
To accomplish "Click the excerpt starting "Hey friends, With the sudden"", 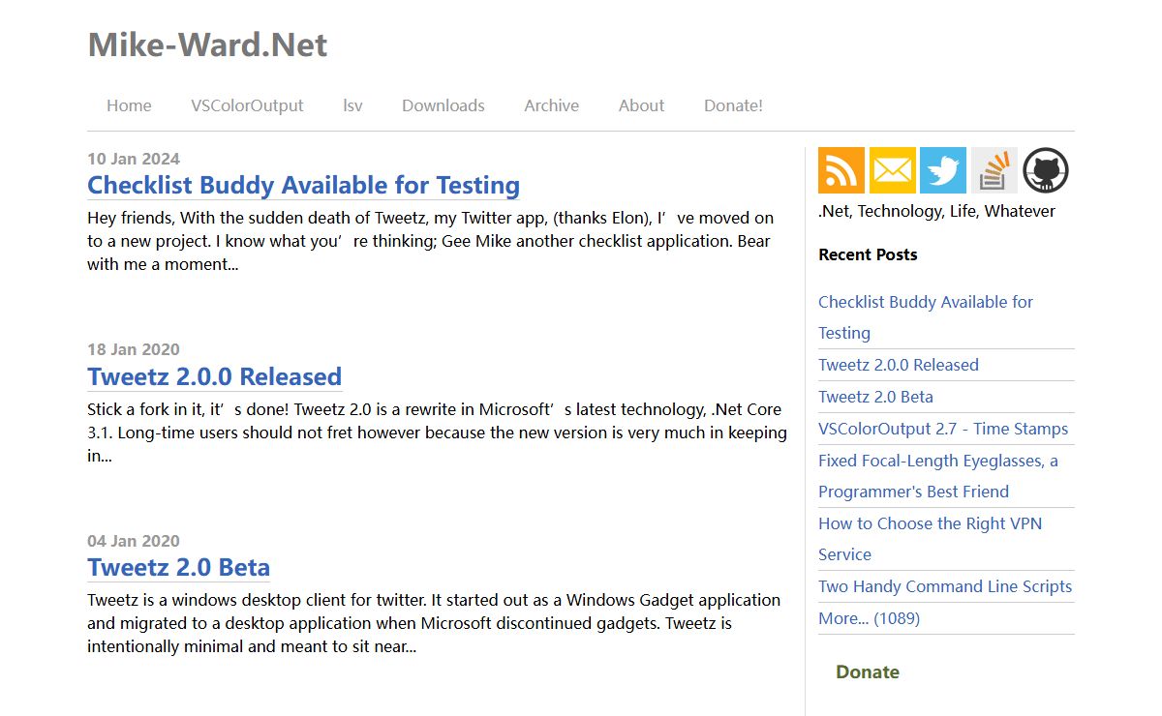I will point(430,241).
